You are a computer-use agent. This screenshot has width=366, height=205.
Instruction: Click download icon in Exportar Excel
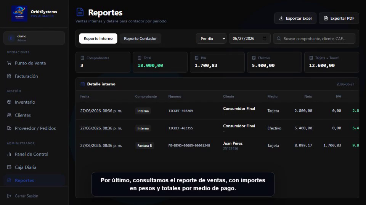[x=281, y=18]
